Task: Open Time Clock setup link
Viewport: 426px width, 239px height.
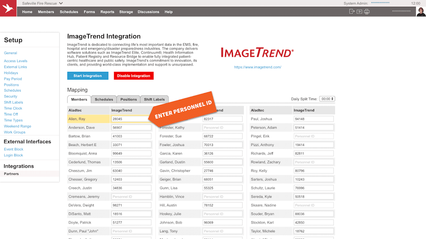Action: point(13,108)
